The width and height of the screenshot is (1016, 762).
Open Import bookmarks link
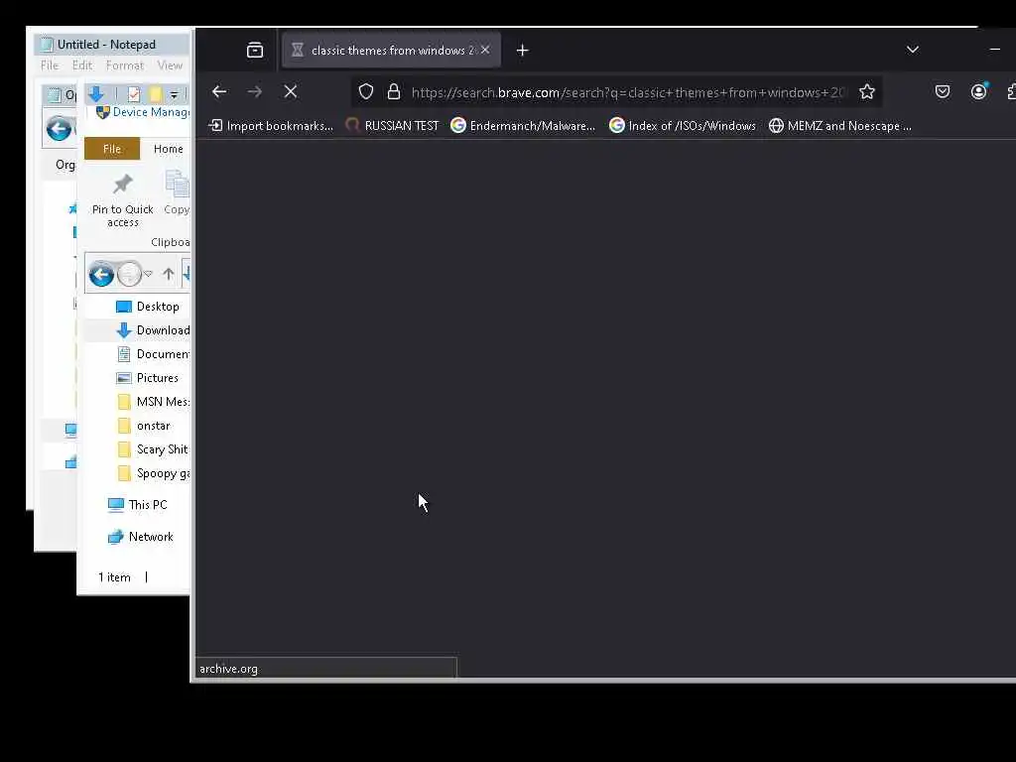point(271,126)
